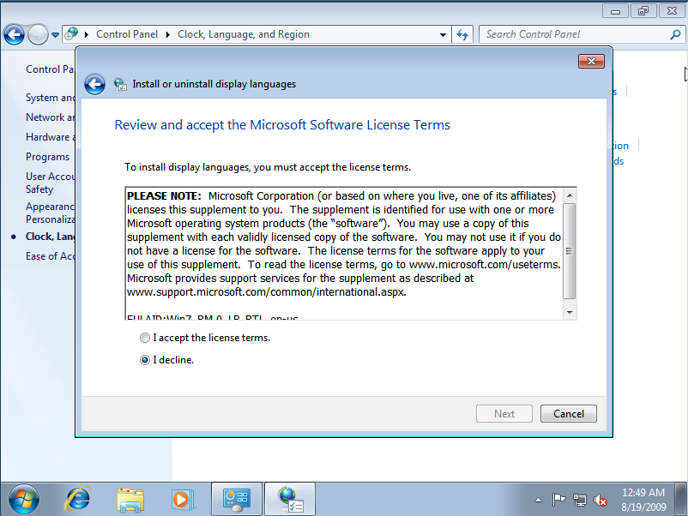
Task: Click the taskbar clock showing 12:49 AM
Action: click(643, 500)
